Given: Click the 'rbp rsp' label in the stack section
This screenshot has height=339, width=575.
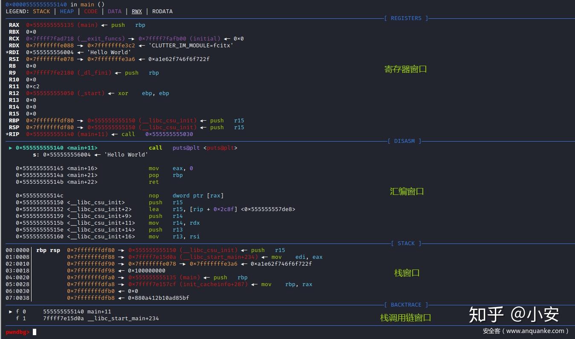Looking at the screenshot, I should (x=48, y=250).
